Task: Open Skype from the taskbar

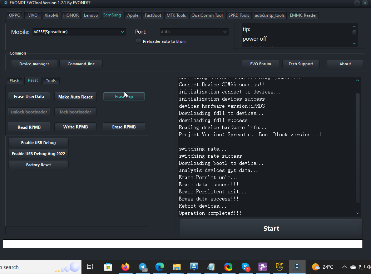Action: pyautogui.click(x=246, y=267)
